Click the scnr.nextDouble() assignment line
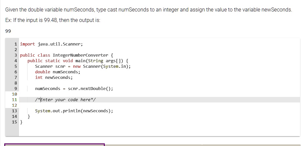Viewport: 302px width, 146px height. click(x=74, y=89)
